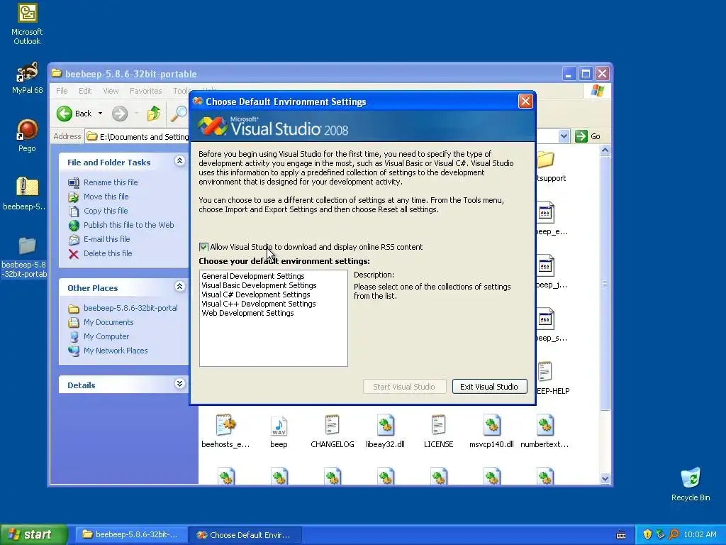Click the orange magnifier tray icon
726x545 pixels.
click(674, 534)
